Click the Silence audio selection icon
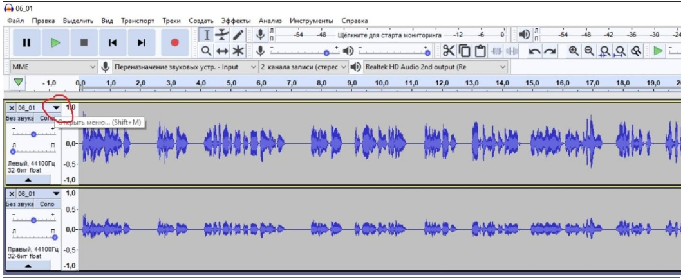The height and width of the screenshot is (278, 683). pos(511,51)
